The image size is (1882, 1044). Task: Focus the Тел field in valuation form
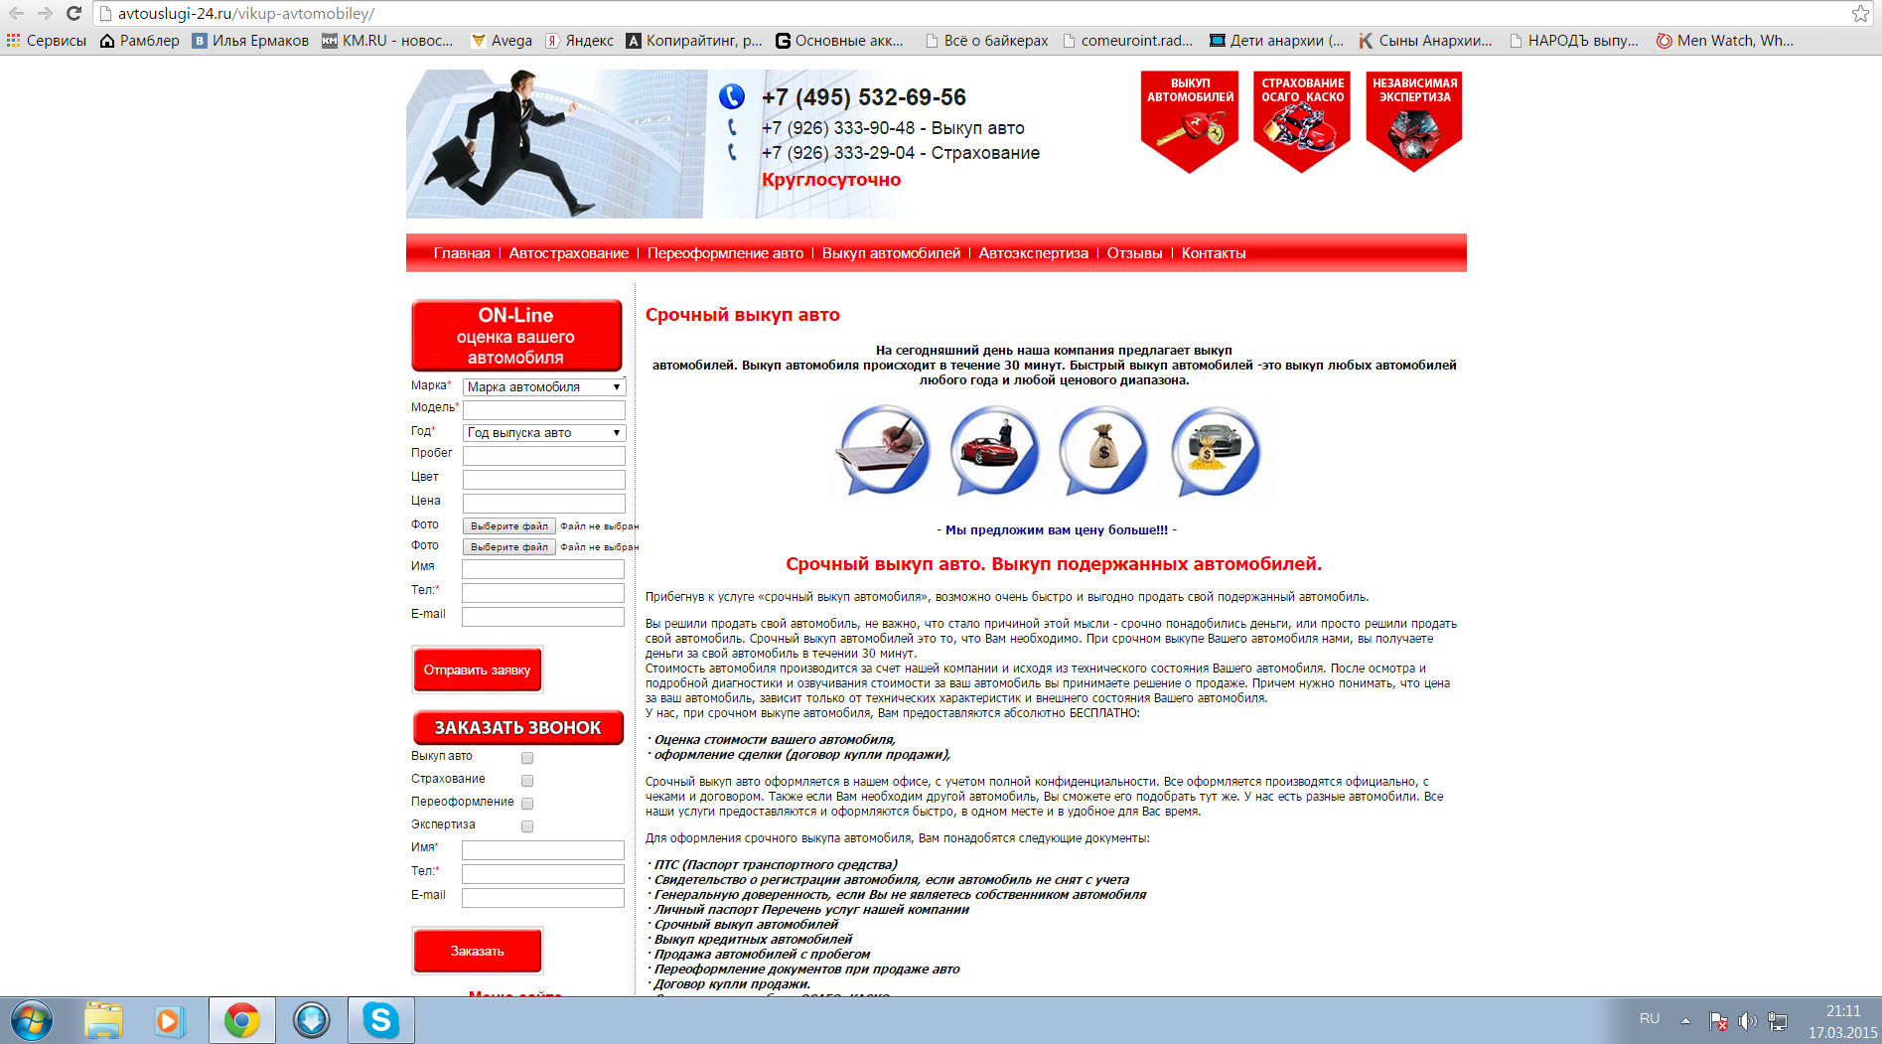[543, 593]
